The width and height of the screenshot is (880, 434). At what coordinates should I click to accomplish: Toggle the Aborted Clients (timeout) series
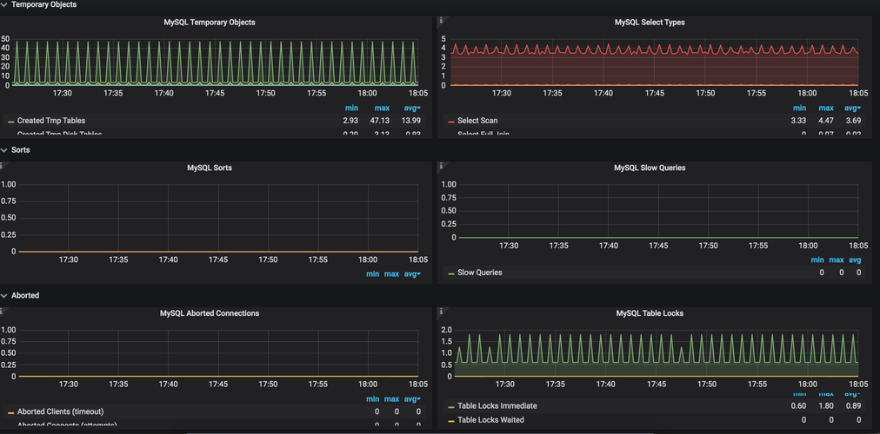[x=60, y=411]
